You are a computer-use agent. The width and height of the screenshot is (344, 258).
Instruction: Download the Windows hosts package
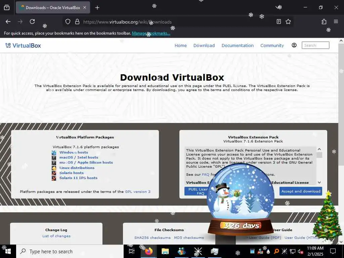(x=74, y=152)
